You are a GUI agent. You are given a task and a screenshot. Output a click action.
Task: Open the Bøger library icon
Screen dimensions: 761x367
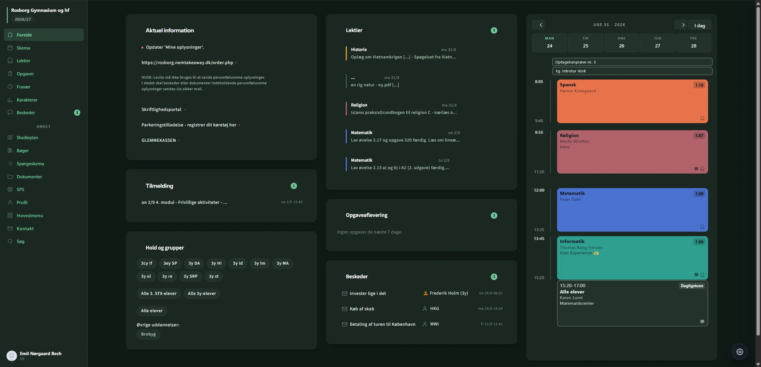10,150
